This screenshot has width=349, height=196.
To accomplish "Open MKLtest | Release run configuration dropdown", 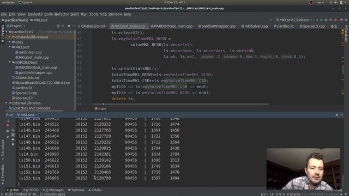I will pos(294,20).
